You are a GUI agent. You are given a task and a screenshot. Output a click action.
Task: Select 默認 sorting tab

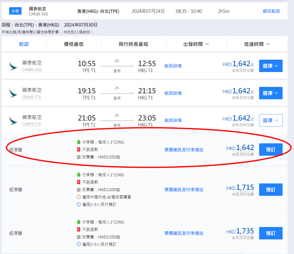(x=24, y=44)
